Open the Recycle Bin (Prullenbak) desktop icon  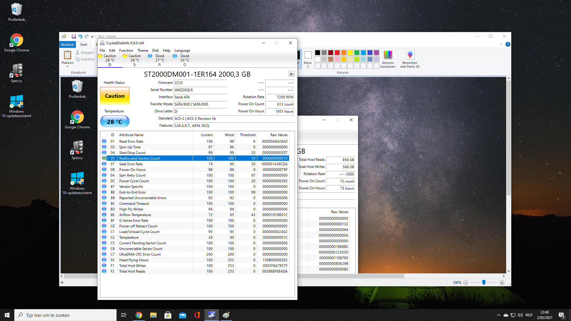17,12
